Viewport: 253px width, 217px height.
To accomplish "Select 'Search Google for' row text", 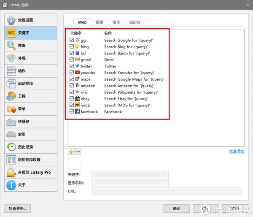I will coord(129,40).
